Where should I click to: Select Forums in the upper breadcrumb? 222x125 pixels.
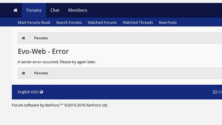click(x=41, y=38)
